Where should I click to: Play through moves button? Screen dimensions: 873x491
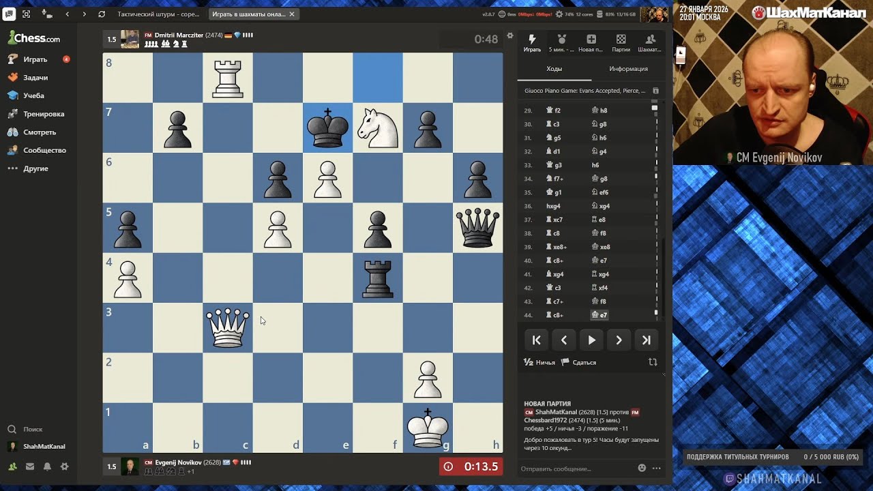coord(591,340)
